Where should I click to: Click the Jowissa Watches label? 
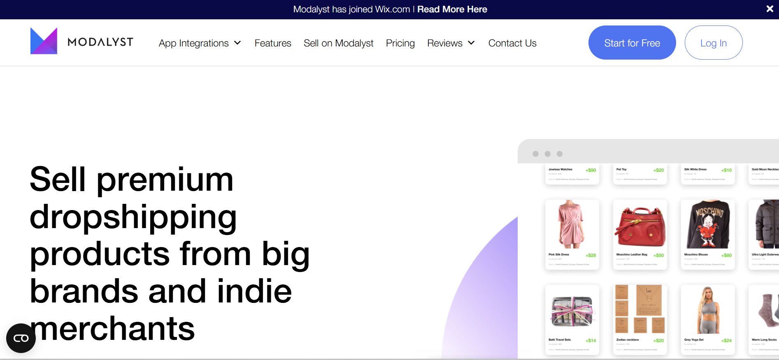pos(560,169)
